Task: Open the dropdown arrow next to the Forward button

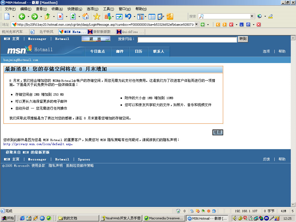Action: point(41,16)
